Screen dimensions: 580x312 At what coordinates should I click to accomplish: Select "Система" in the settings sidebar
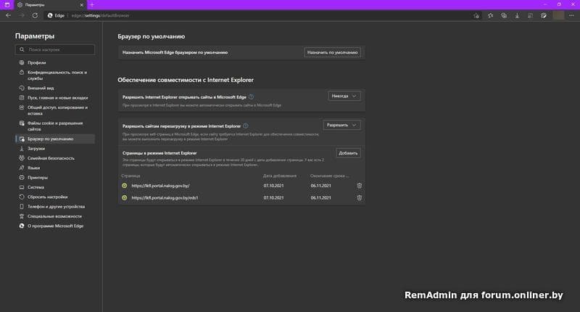(x=36, y=186)
